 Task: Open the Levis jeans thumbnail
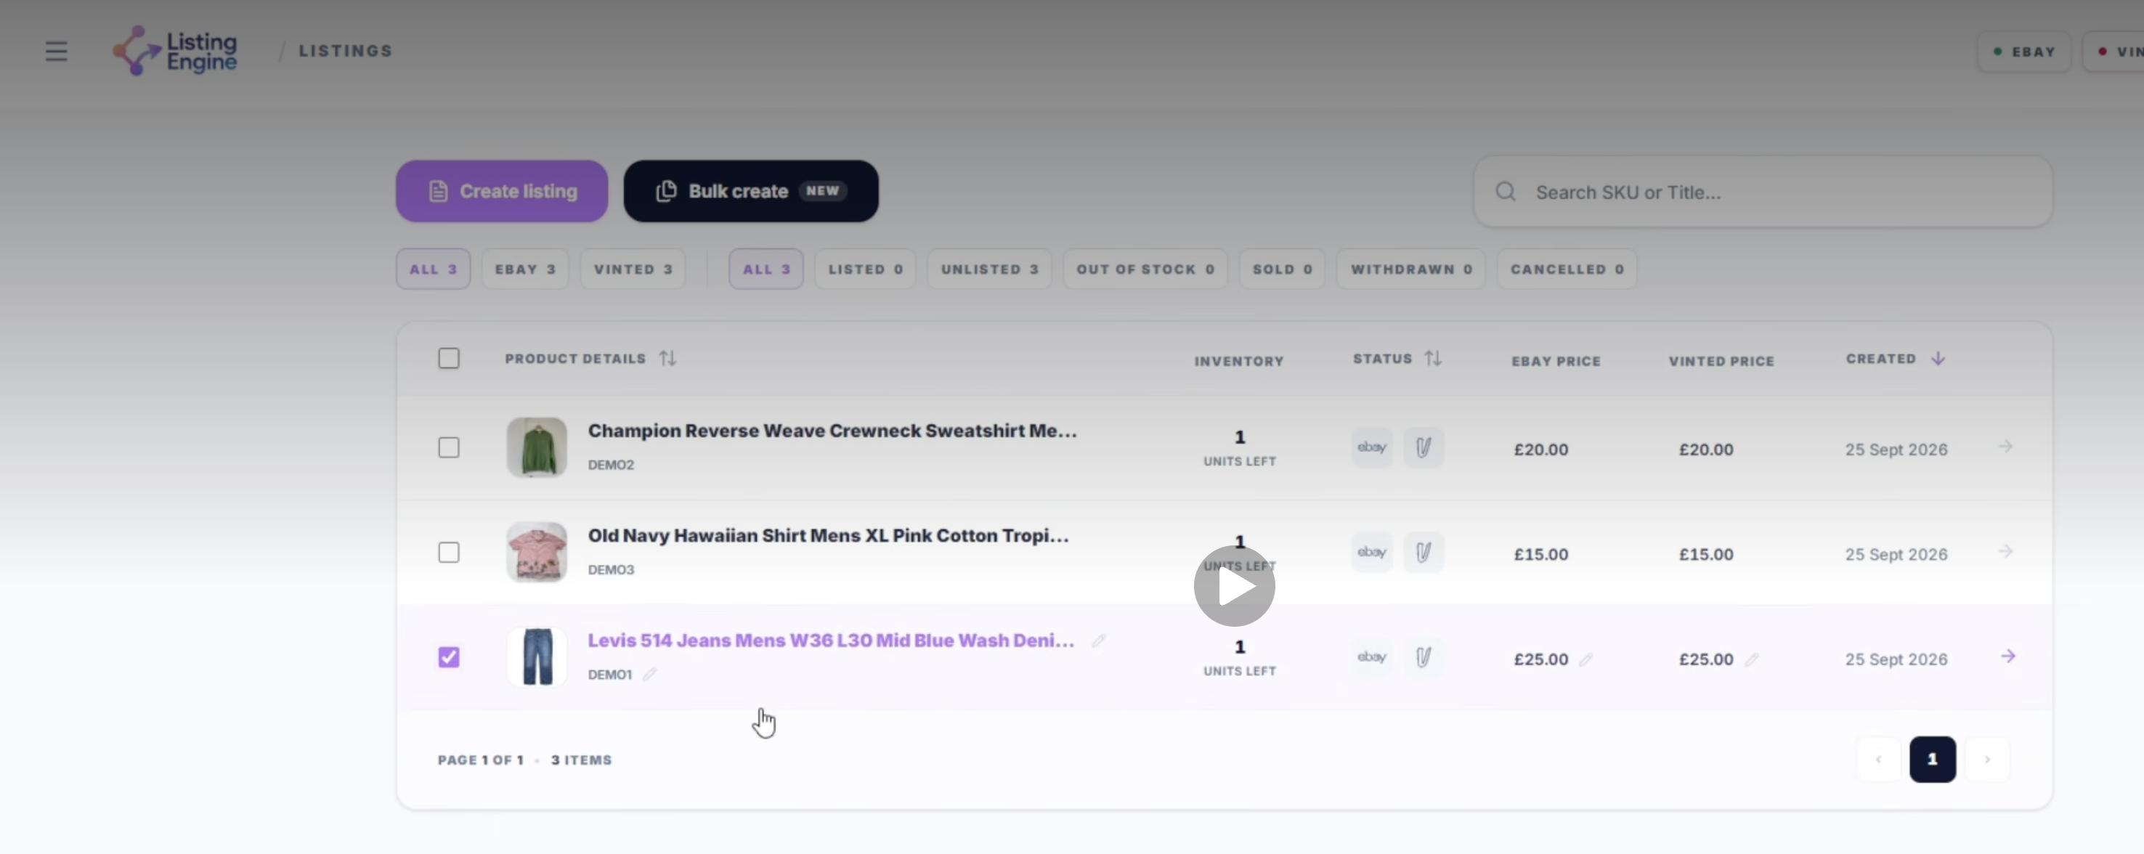tap(537, 657)
